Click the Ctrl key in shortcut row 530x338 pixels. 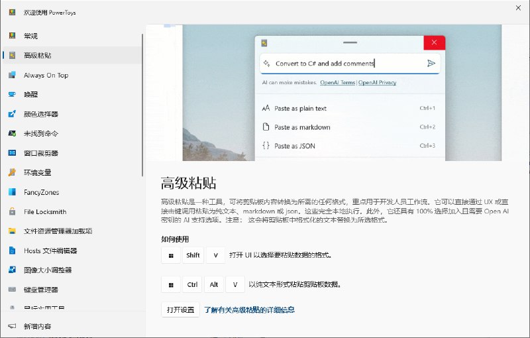(x=192, y=284)
